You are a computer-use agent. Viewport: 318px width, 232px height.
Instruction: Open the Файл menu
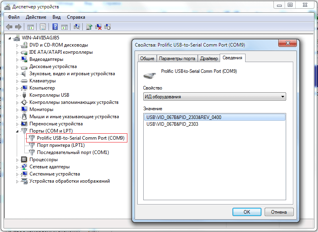[14, 17]
